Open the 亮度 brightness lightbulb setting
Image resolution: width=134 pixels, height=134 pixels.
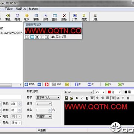point(84,17)
